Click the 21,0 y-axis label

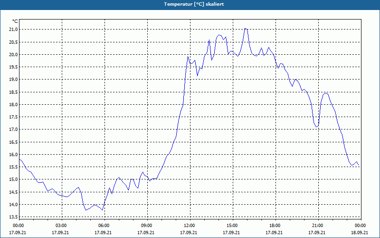pos(14,30)
